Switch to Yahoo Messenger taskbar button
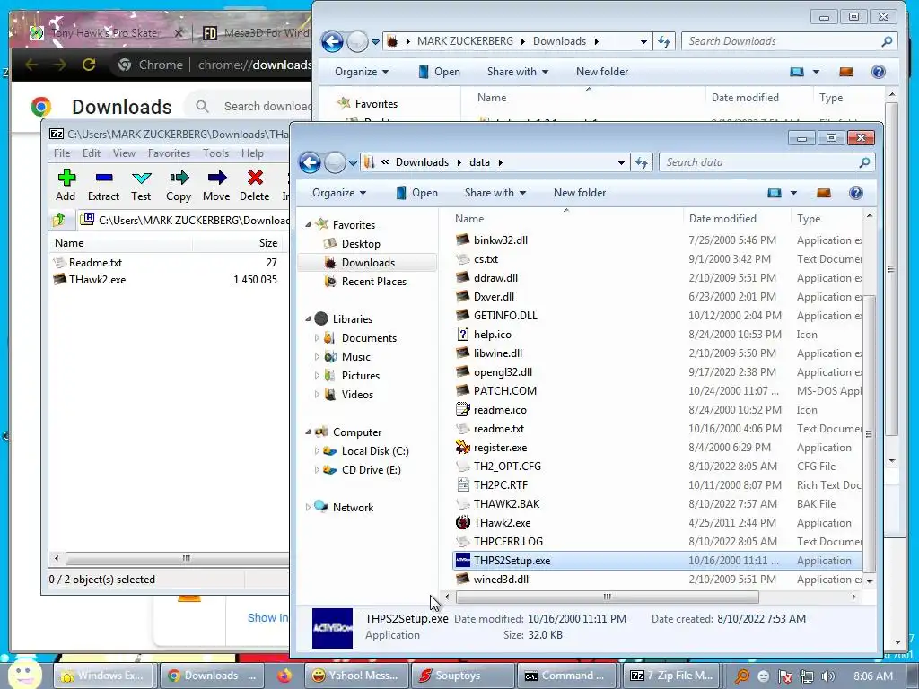 pos(357,676)
